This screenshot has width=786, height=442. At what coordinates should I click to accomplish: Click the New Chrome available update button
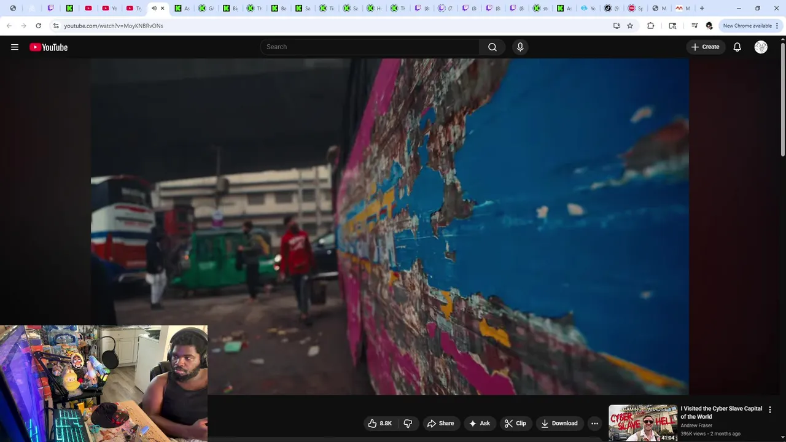(747, 26)
